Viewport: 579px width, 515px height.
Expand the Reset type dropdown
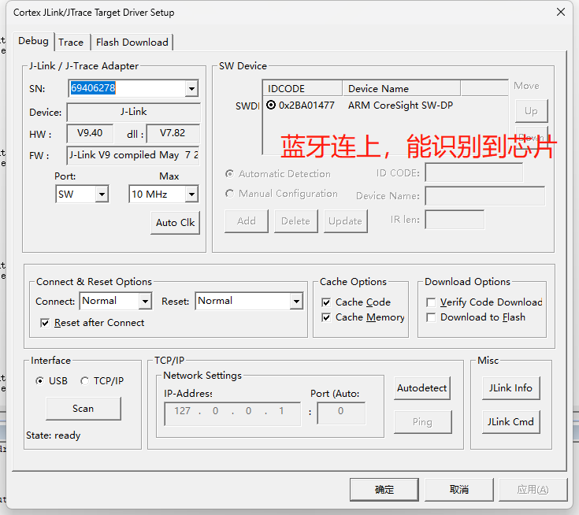tap(296, 301)
